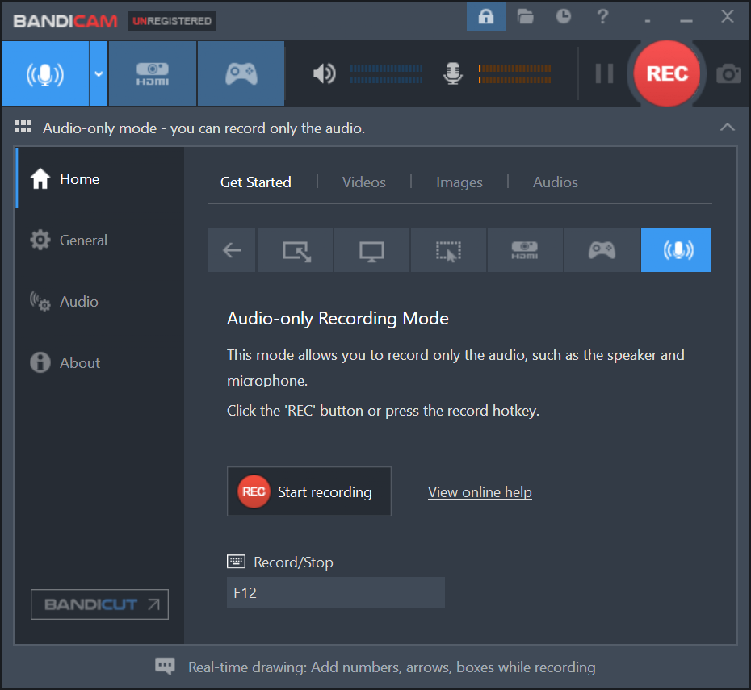Click the lock icon in title bar

485,17
